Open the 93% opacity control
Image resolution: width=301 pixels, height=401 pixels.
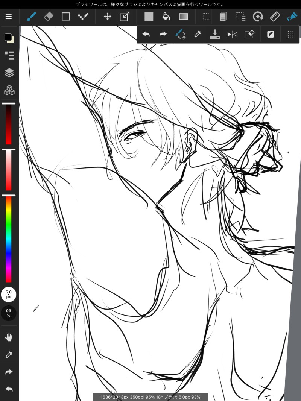pyautogui.click(x=8, y=313)
